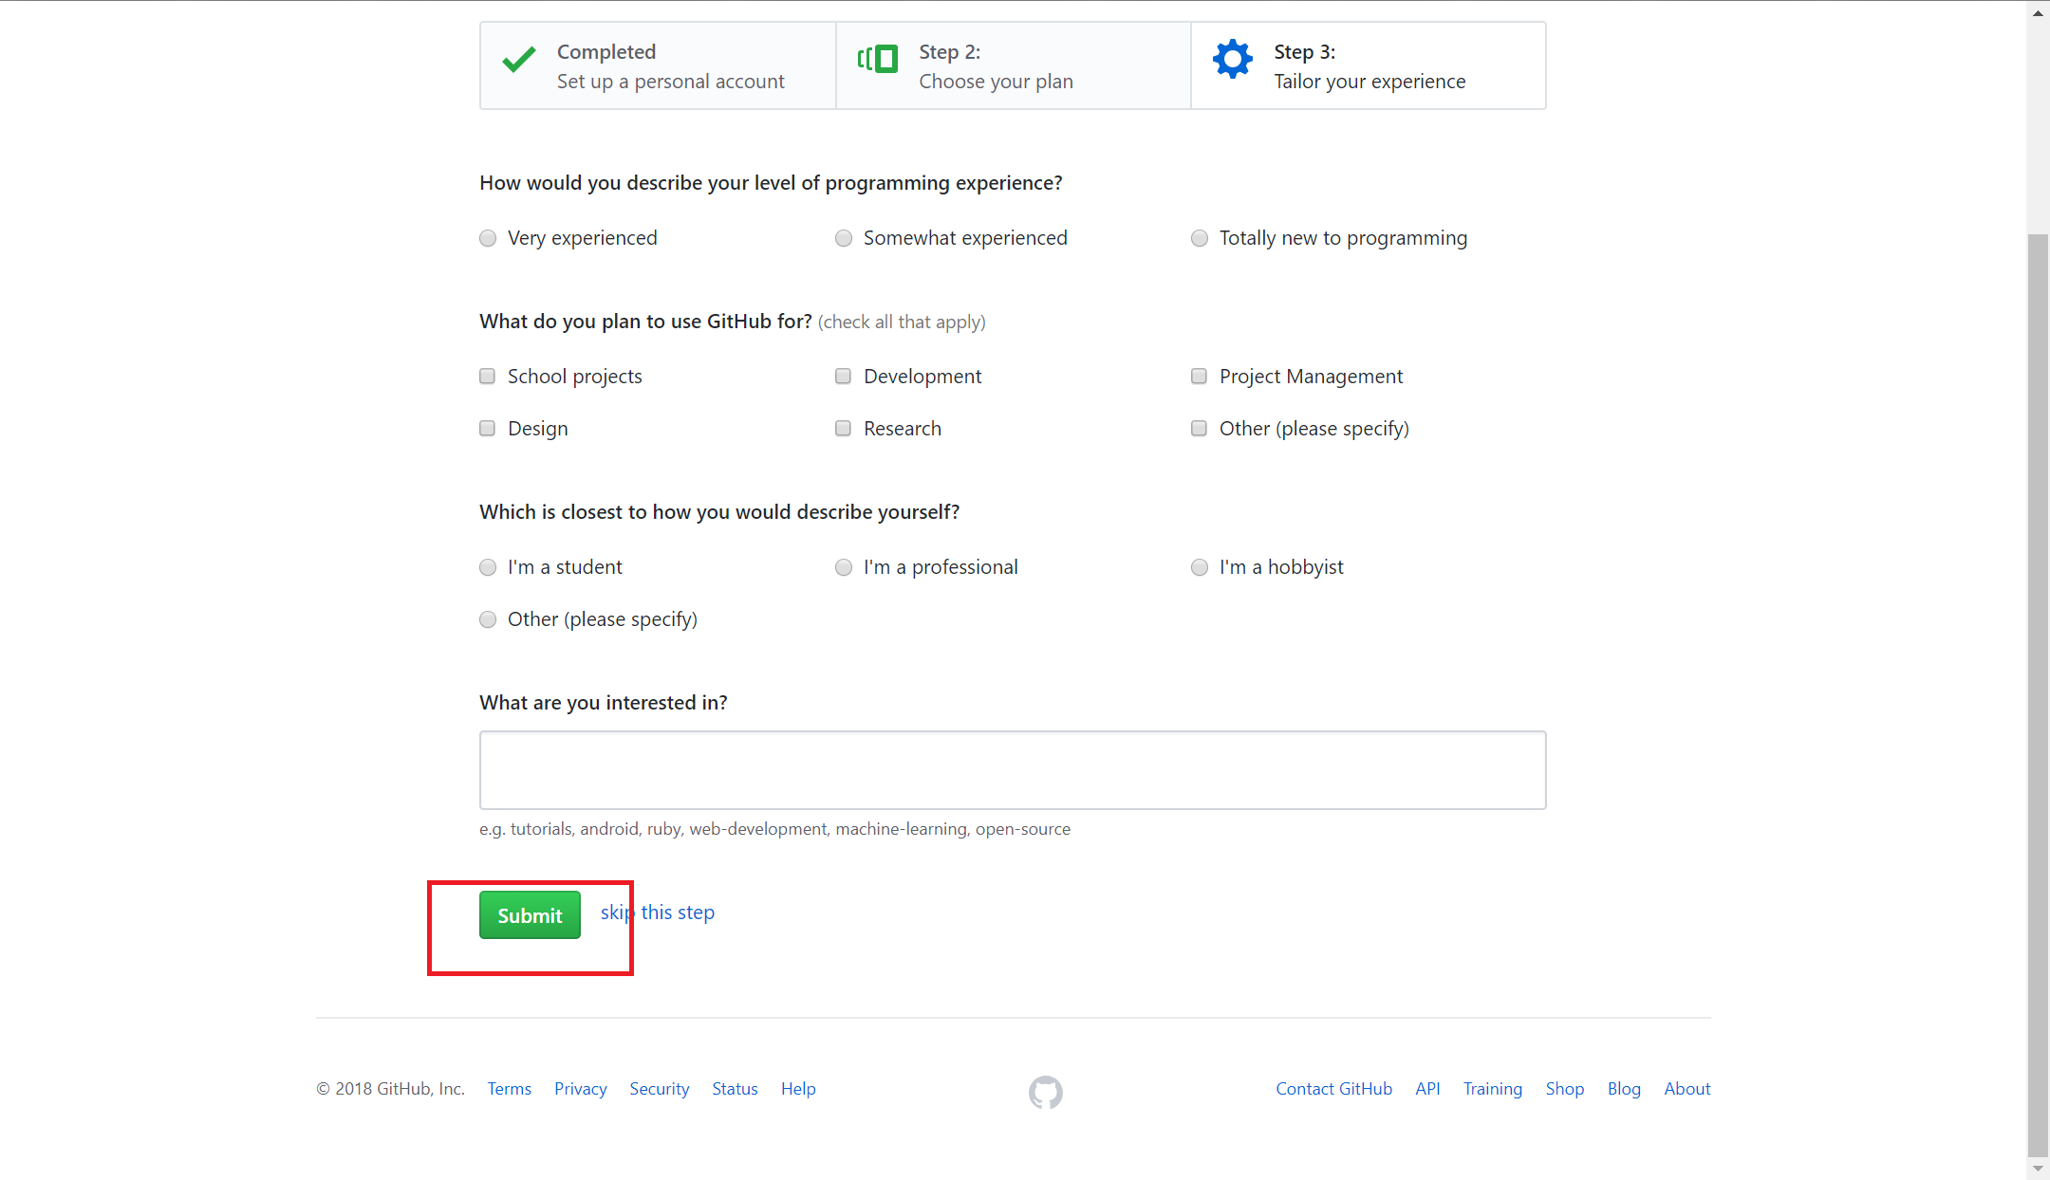This screenshot has width=2050, height=1180.
Task: Choose Somewhat experienced option
Action: (x=844, y=238)
